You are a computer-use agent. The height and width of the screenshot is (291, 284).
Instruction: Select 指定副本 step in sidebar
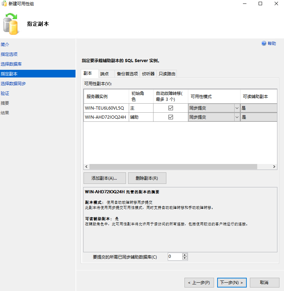tap(38, 74)
